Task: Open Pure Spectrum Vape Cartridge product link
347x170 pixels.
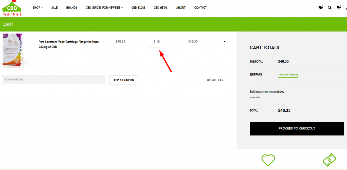Action: (69, 44)
